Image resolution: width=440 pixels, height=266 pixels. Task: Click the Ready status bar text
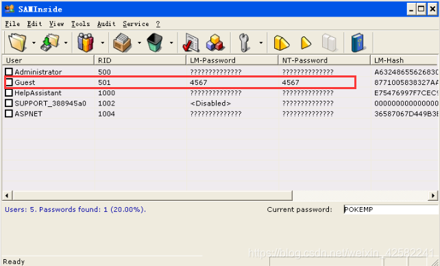(14, 261)
